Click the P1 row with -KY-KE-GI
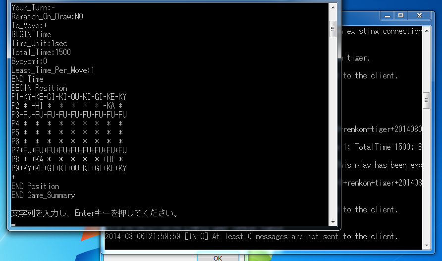This screenshot has width=442, height=261. [x=69, y=97]
